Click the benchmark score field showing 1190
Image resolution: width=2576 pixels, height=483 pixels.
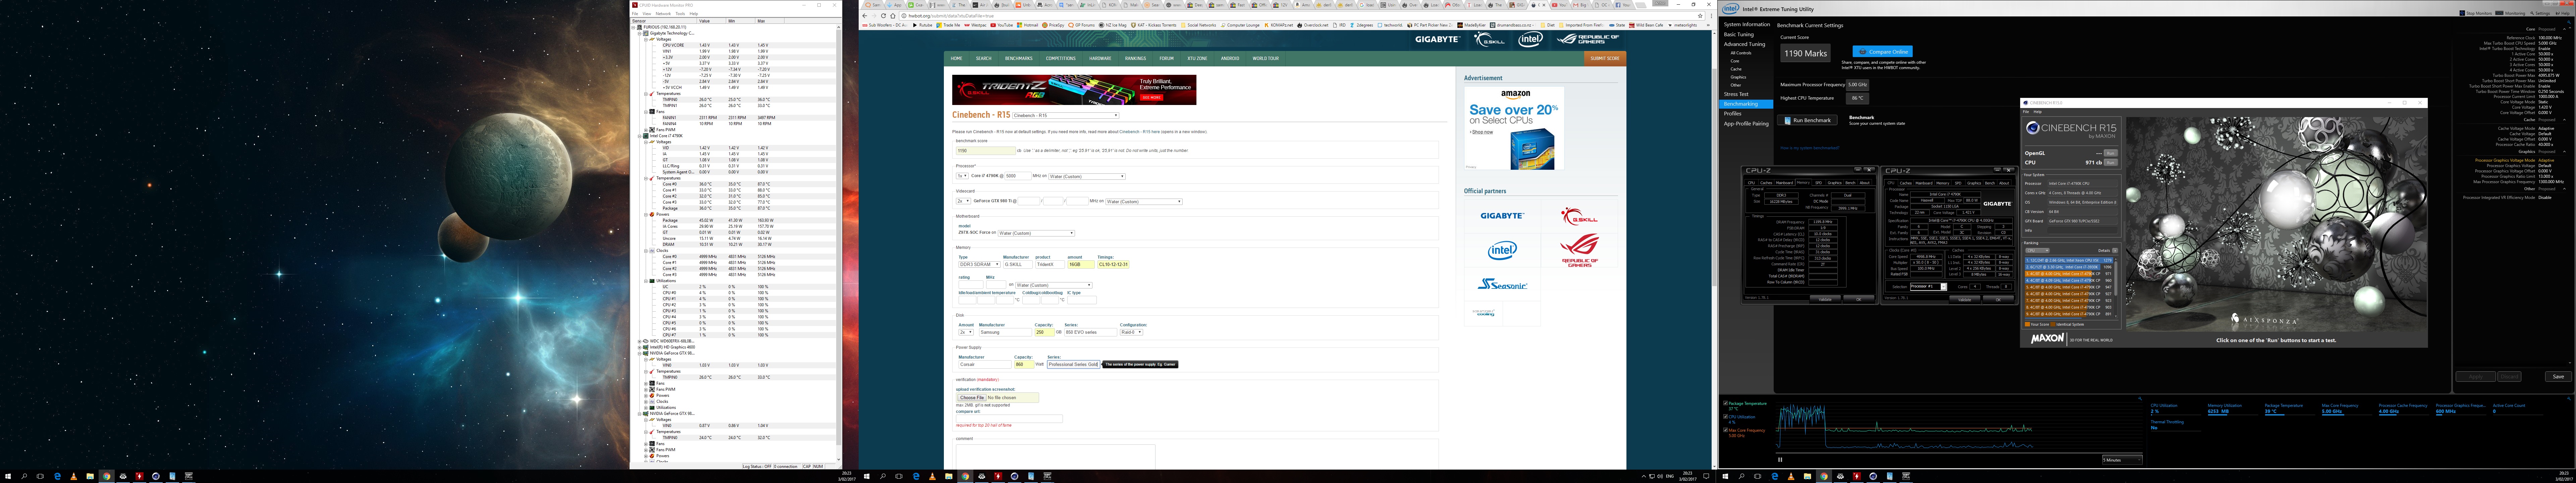(986, 151)
